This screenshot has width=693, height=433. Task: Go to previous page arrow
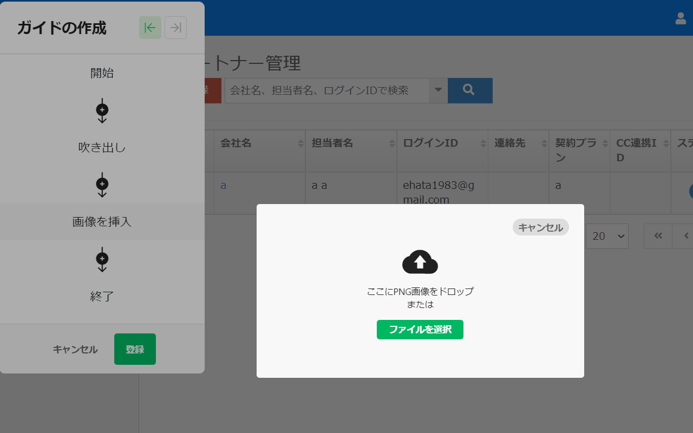tap(685, 236)
